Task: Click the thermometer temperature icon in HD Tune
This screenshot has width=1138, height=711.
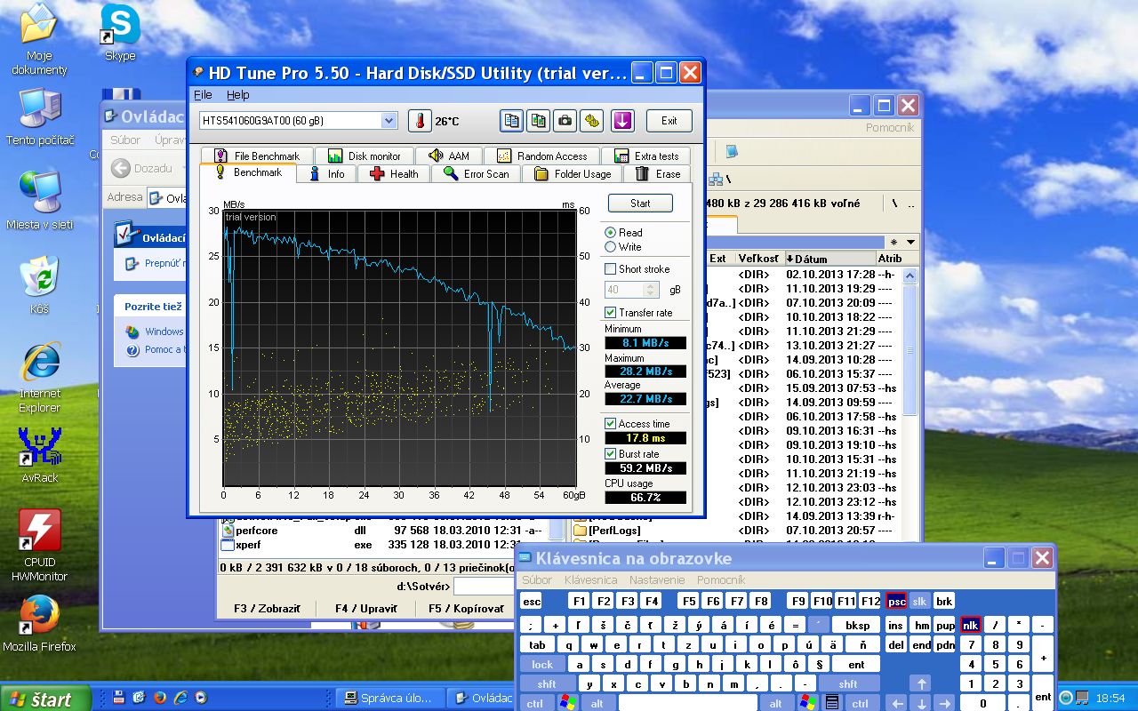Action: point(419,121)
